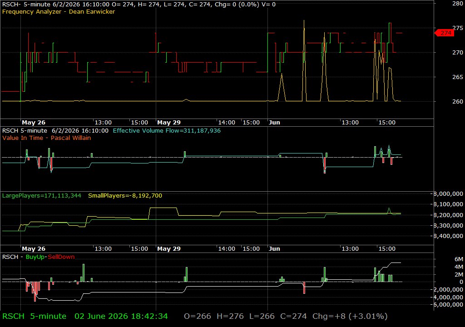Click '14:00' on the top time axis
The height and width of the screenshot is (327, 465).
click(x=227, y=122)
